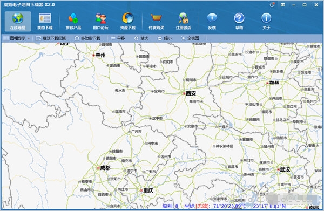Select the 多边形下载 polygon tool
Viewport: 324px width, 211px height.
coord(87,38)
